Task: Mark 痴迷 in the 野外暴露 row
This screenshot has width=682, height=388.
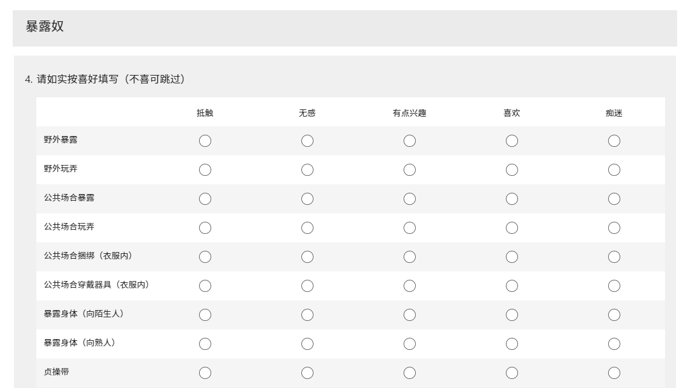Action: coord(614,141)
